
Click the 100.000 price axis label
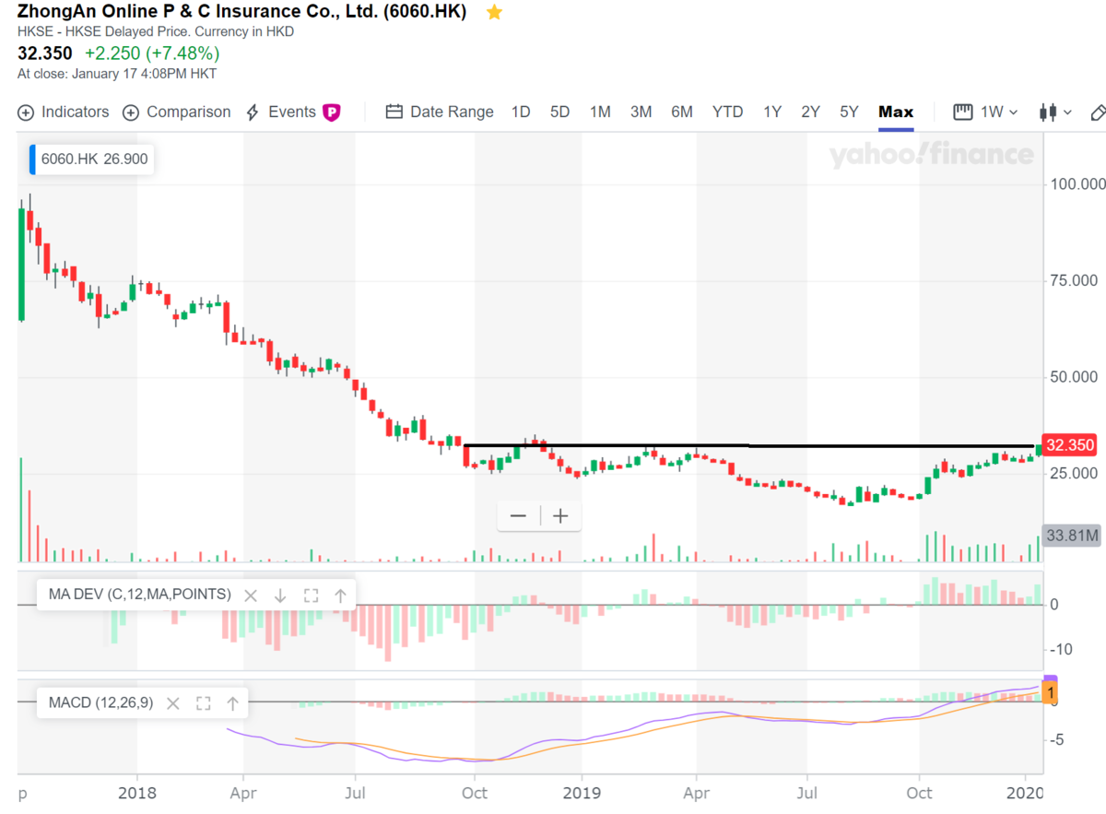tap(1078, 184)
